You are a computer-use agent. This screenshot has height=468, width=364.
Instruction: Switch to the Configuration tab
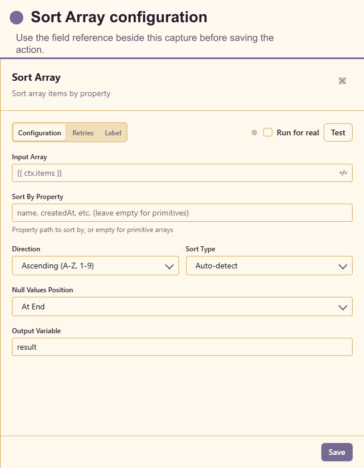click(x=39, y=132)
